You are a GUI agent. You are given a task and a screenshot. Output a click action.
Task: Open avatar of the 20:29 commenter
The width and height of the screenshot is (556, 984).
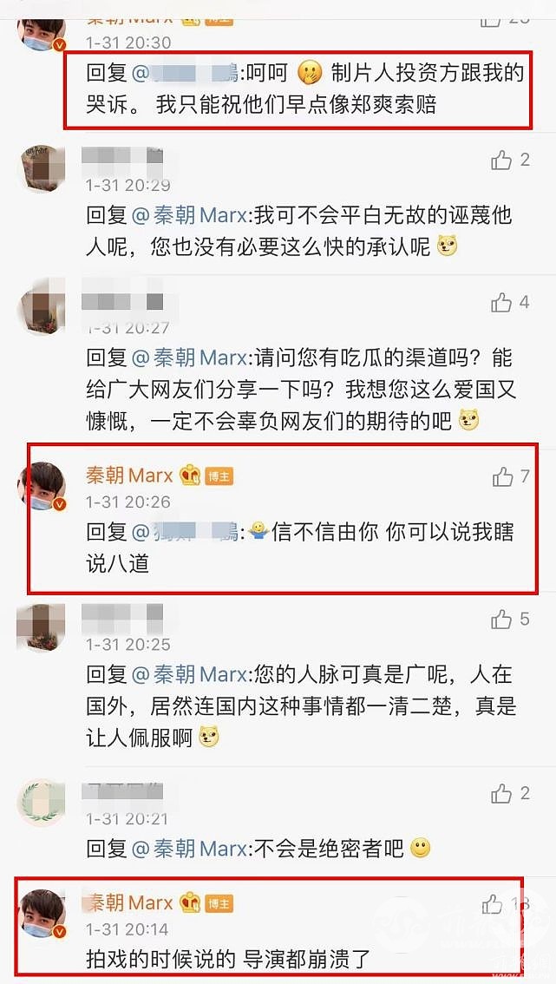pos(42,169)
